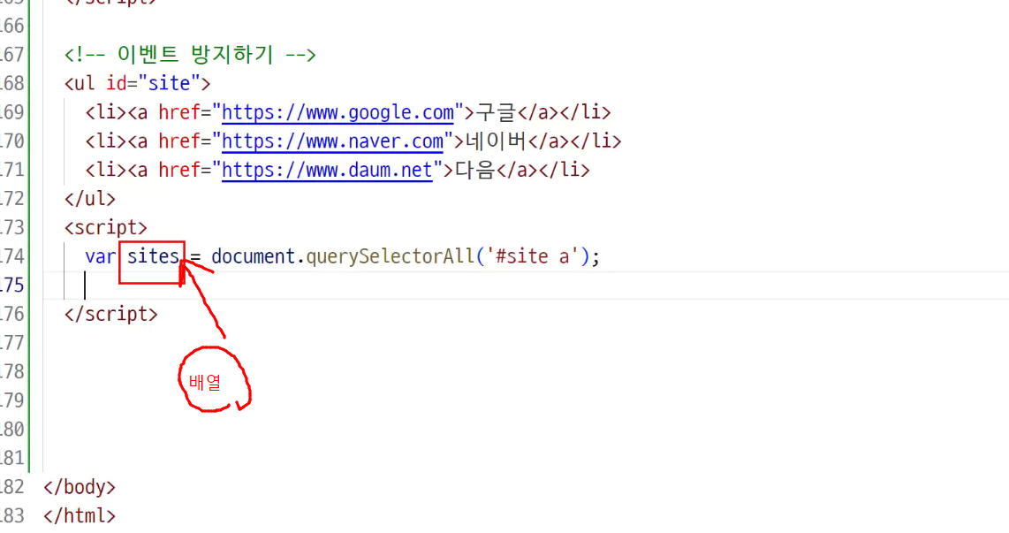
Task: Click the text '네이버' in the code
Action: pyautogui.click(x=496, y=141)
